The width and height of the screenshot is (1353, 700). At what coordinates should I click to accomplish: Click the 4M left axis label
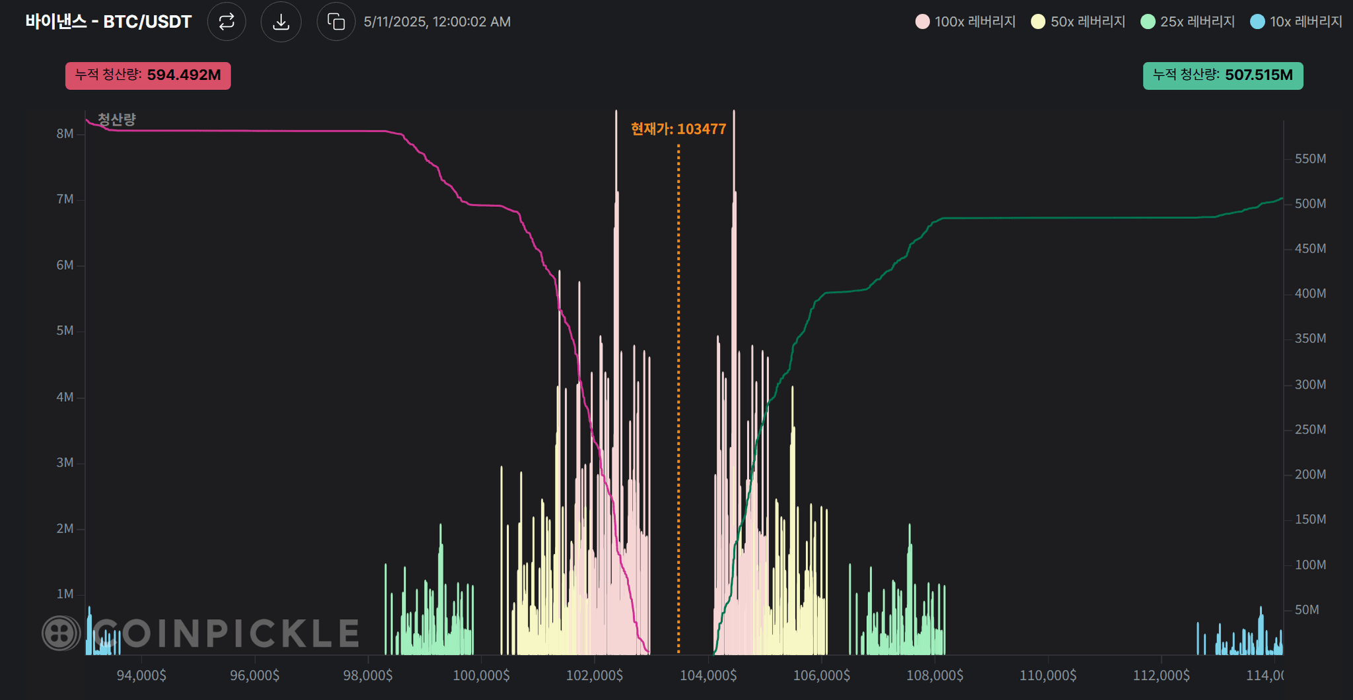pos(65,397)
